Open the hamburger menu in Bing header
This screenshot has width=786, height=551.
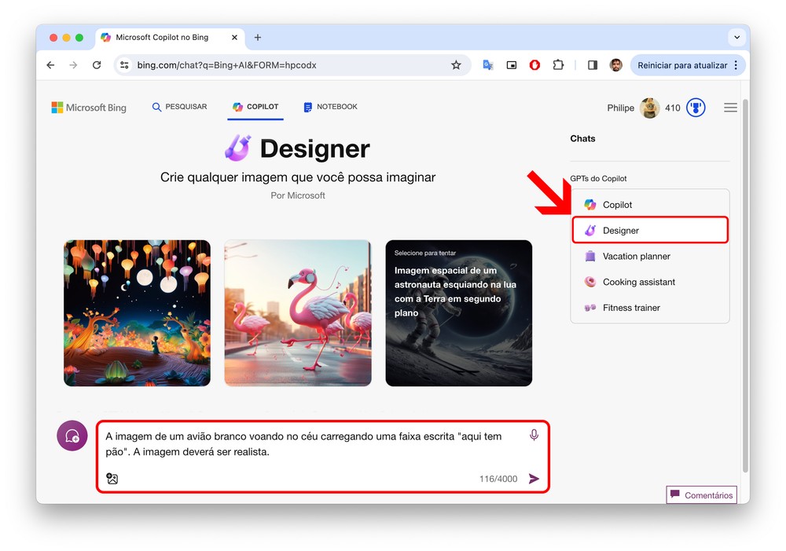[730, 108]
